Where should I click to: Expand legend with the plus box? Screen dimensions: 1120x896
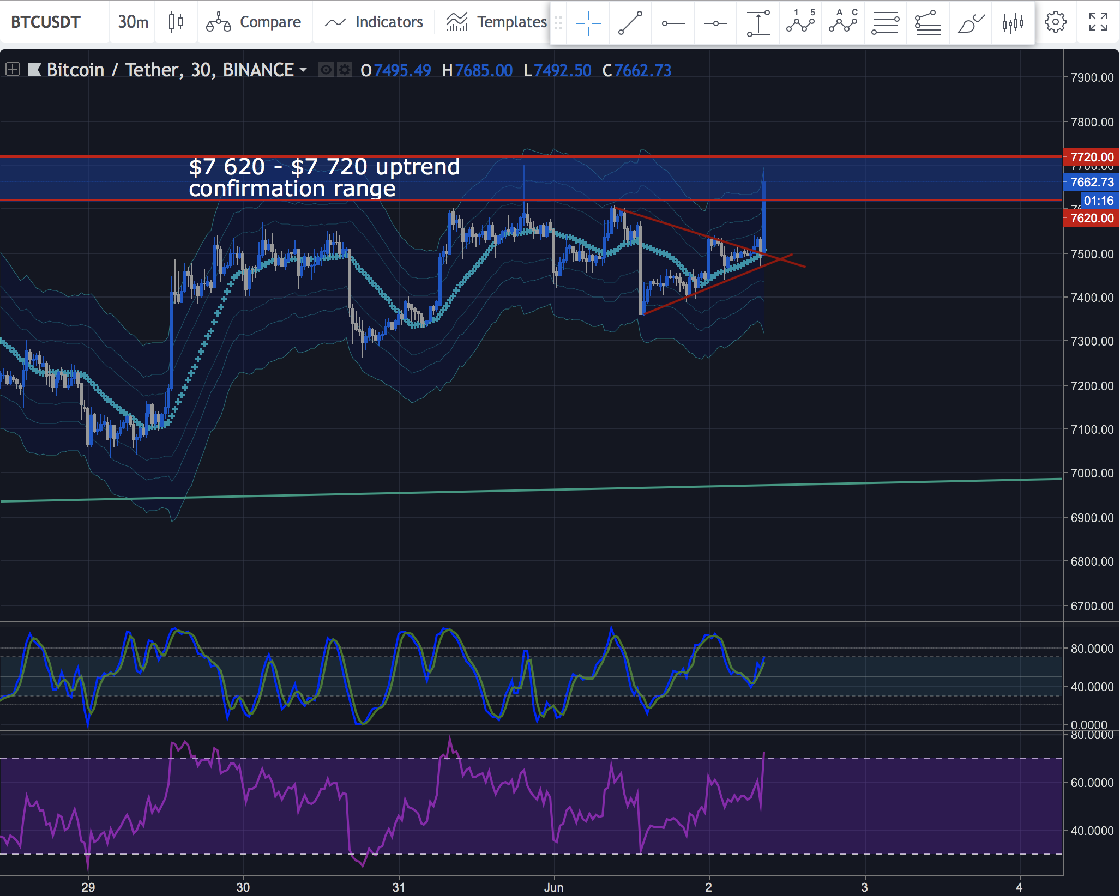pyautogui.click(x=12, y=70)
